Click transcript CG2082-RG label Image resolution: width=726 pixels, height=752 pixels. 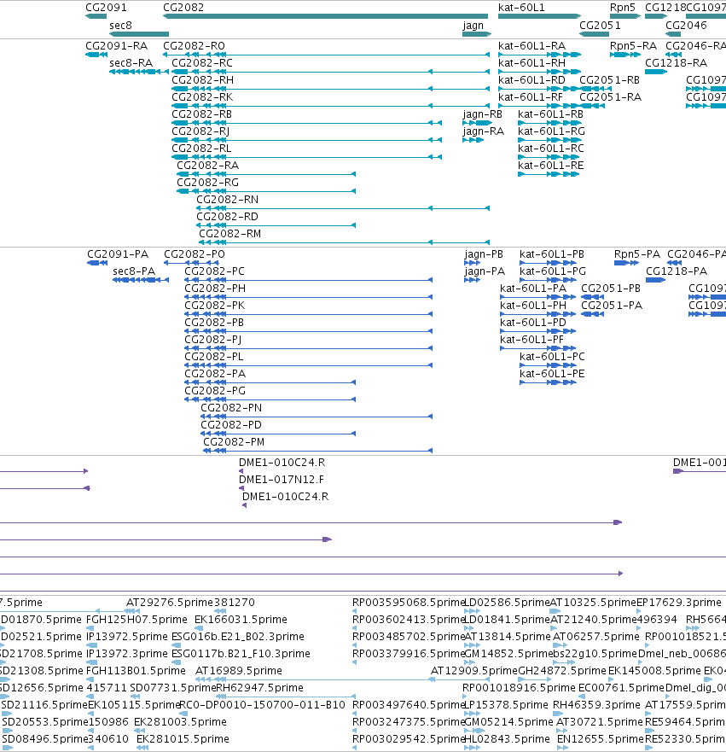click(x=207, y=183)
